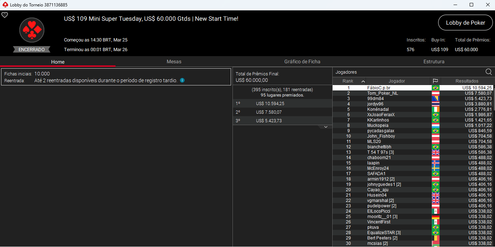Select player row pkuva
Viewport: 495px width, 247px height.
tap(413, 227)
